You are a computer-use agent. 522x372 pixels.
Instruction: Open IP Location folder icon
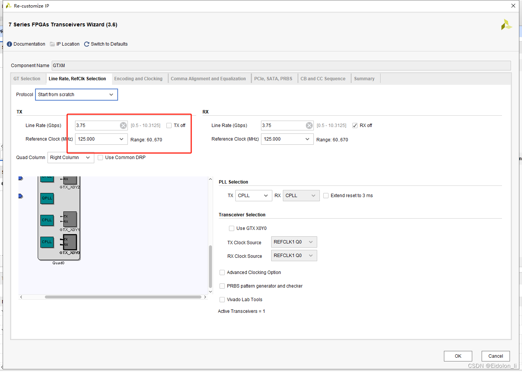[x=52, y=44]
